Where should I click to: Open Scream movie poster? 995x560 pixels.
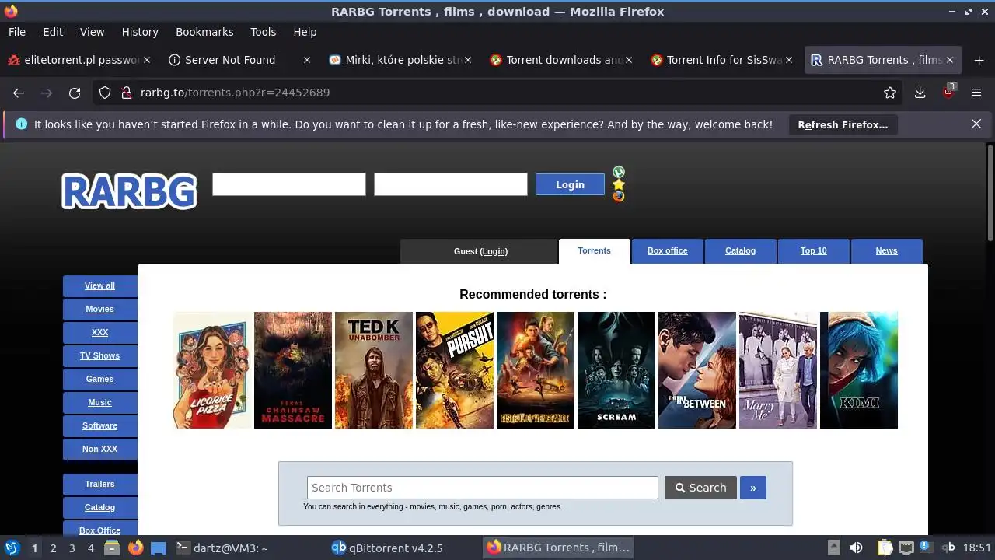[616, 370]
